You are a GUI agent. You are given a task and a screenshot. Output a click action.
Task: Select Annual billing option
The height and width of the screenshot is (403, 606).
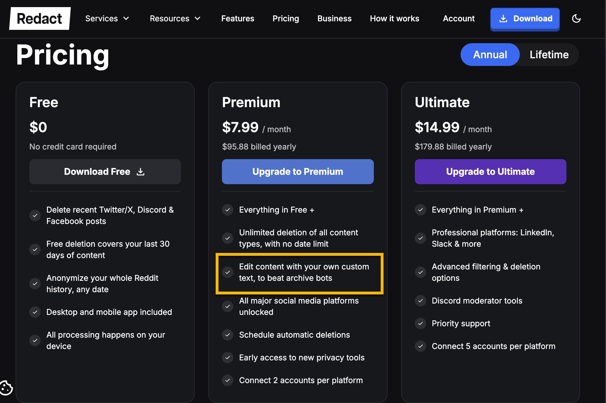click(x=490, y=55)
